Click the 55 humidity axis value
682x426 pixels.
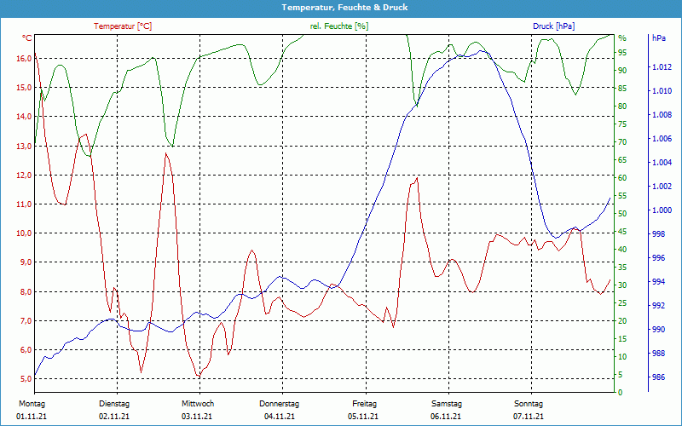pos(622,196)
